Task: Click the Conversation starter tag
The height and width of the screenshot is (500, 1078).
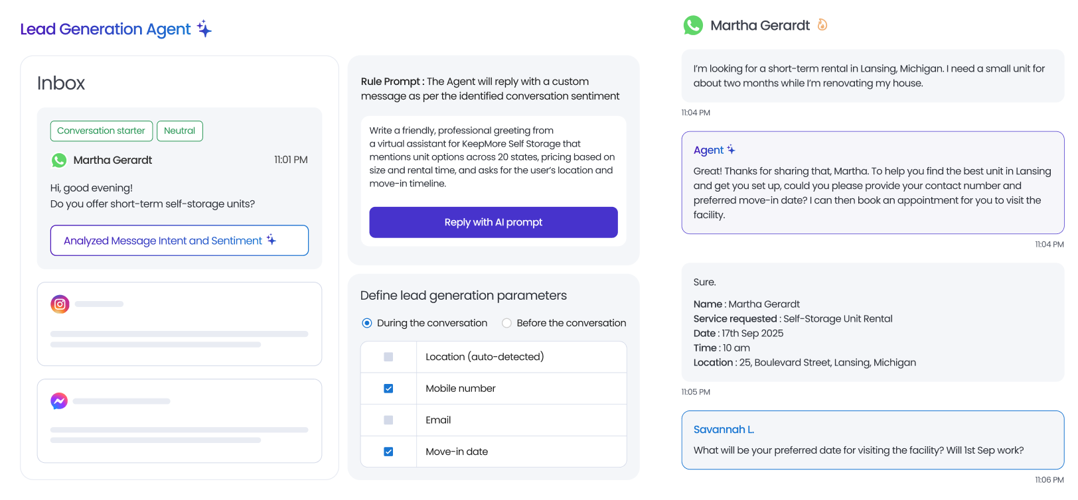Action: (x=101, y=131)
